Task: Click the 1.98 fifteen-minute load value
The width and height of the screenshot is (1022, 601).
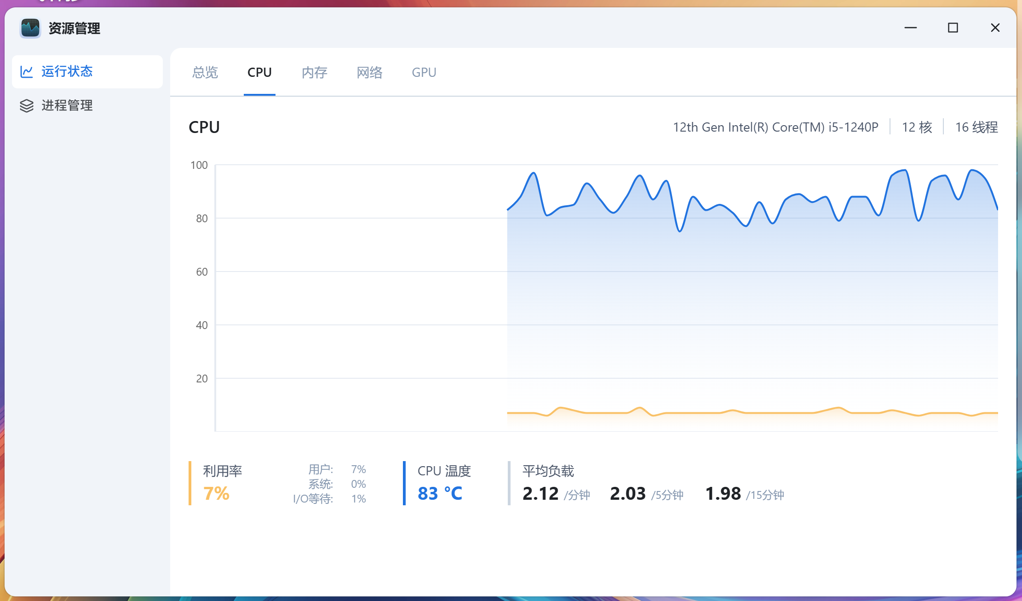Action: point(723,494)
